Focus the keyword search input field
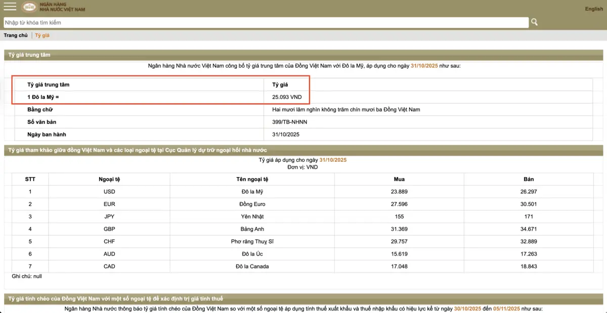The image size is (607, 313). (266, 23)
